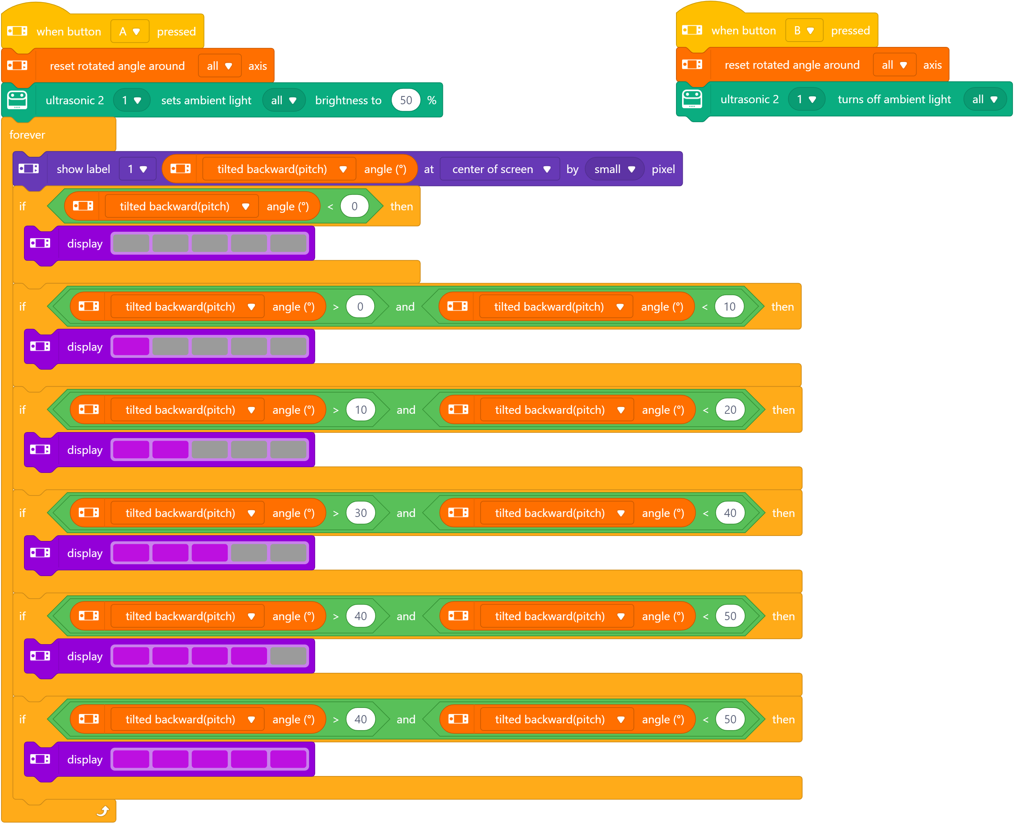Select the forever loop block label
This screenshot has width=1014, height=824.
coord(27,135)
